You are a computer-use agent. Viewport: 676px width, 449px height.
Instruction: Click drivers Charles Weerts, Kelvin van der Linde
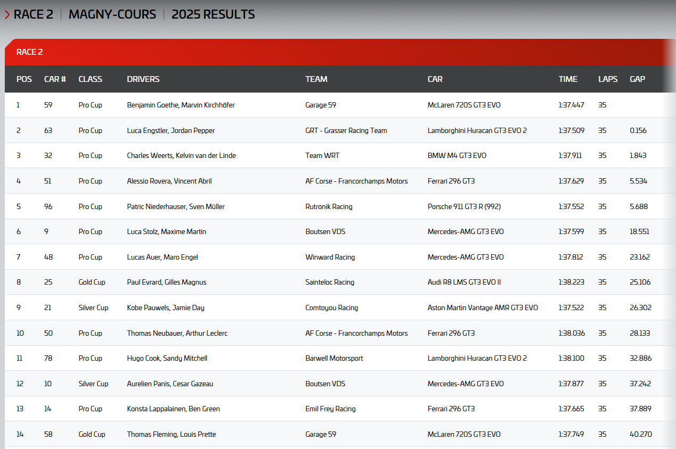tap(181, 156)
